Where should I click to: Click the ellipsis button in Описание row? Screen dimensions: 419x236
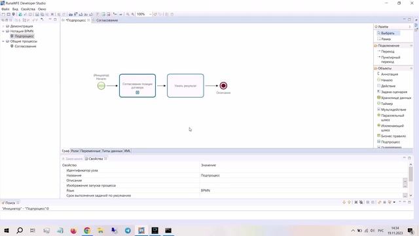pos(405,181)
